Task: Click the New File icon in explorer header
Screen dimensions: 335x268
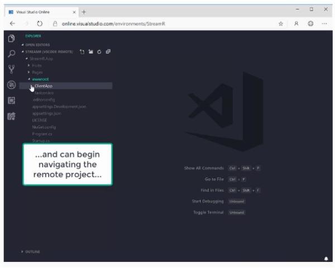Action: 82,51
